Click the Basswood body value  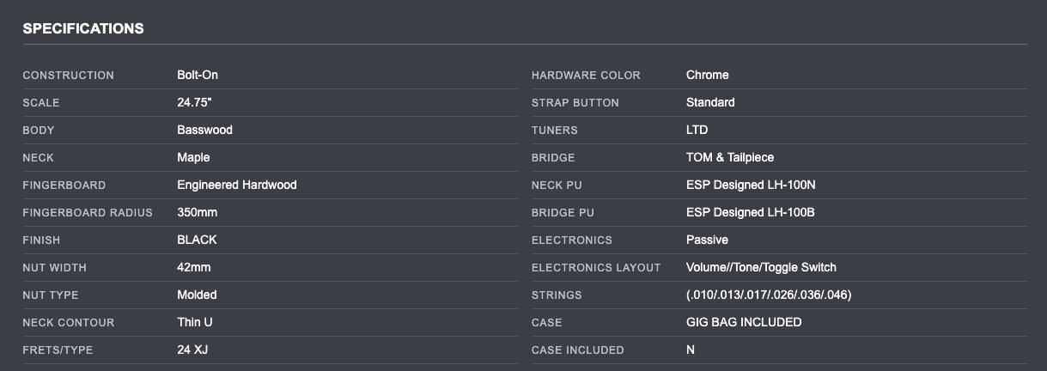[x=204, y=130]
